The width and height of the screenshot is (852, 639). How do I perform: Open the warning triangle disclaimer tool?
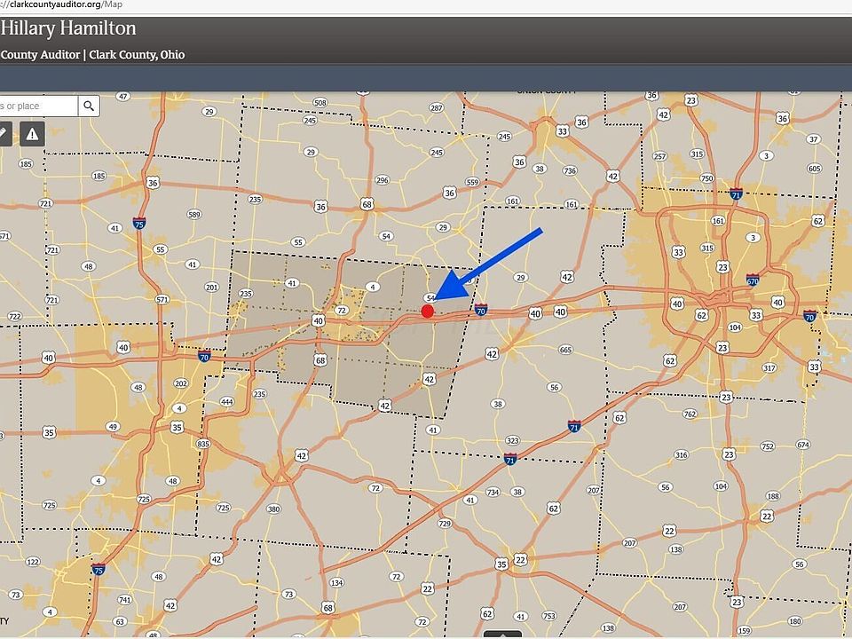point(32,134)
